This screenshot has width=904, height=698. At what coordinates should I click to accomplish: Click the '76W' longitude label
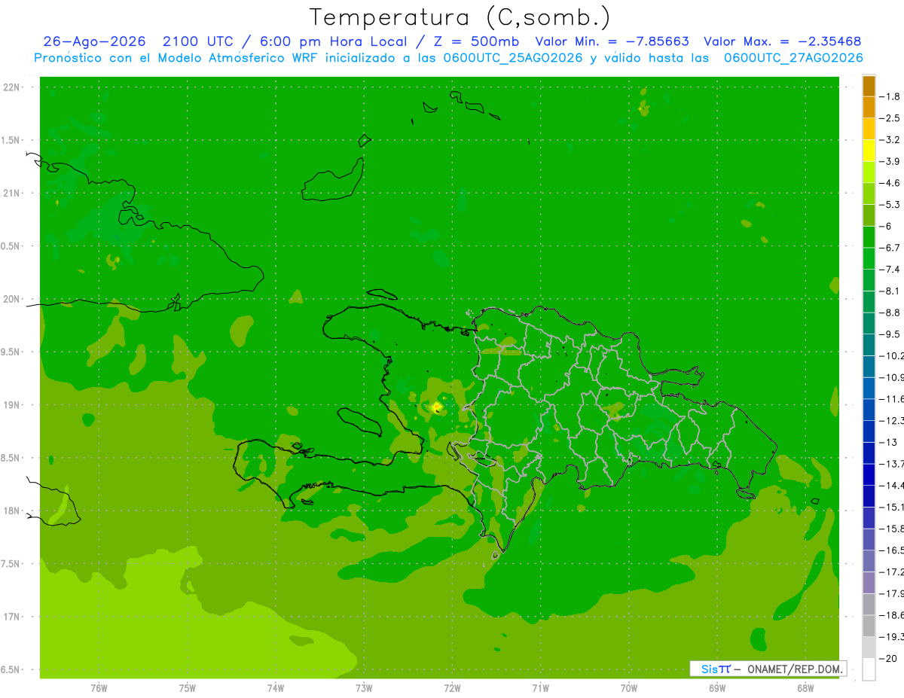[x=99, y=687]
